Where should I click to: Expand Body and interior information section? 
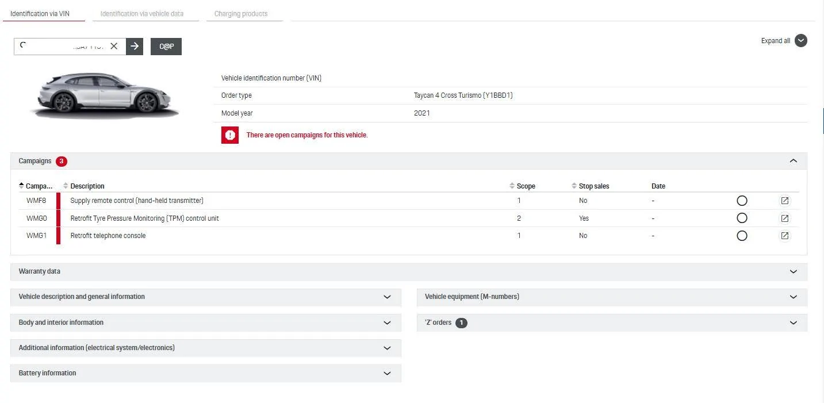tap(206, 323)
